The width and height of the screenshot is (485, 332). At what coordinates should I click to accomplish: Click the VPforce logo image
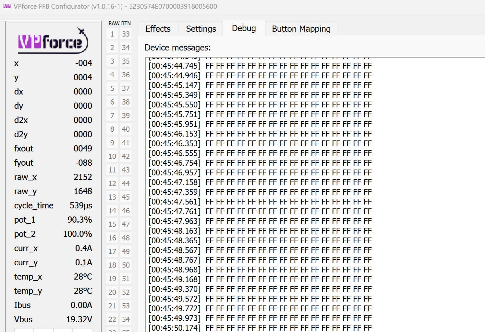click(53, 41)
